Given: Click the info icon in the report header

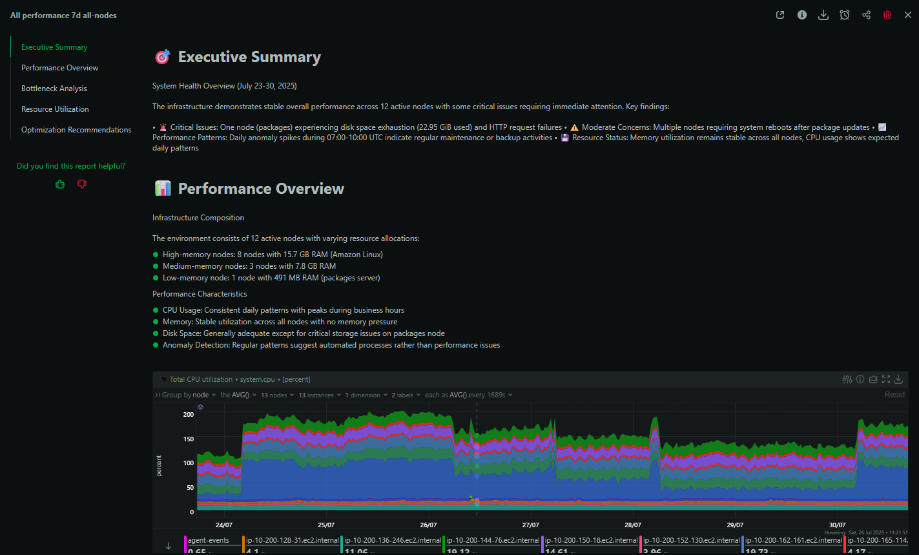Looking at the screenshot, I should pyautogui.click(x=802, y=14).
